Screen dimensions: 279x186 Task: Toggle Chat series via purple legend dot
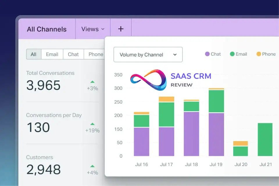[207, 54]
